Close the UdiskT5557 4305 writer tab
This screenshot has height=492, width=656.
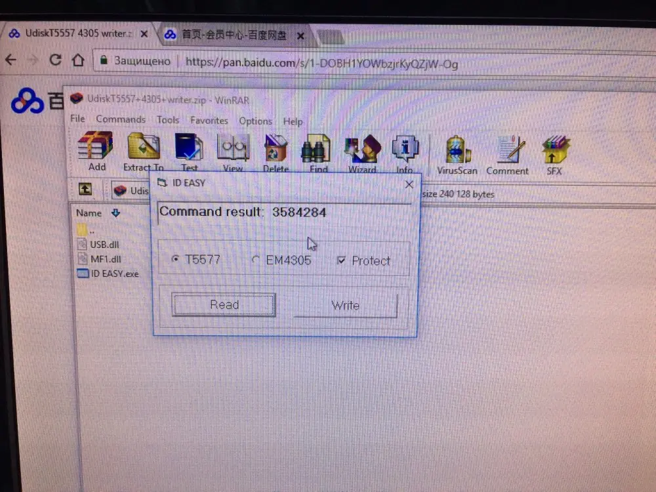coord(144,34)
